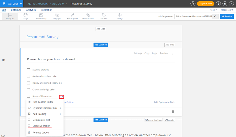Image resolution: width=236 pixels, height=137 pixels.
Task: Expand the Surveys dropdown arrow
Action: pos(21,4)
